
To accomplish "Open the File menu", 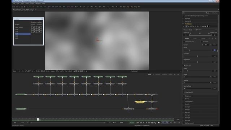I will pos(14,4).
